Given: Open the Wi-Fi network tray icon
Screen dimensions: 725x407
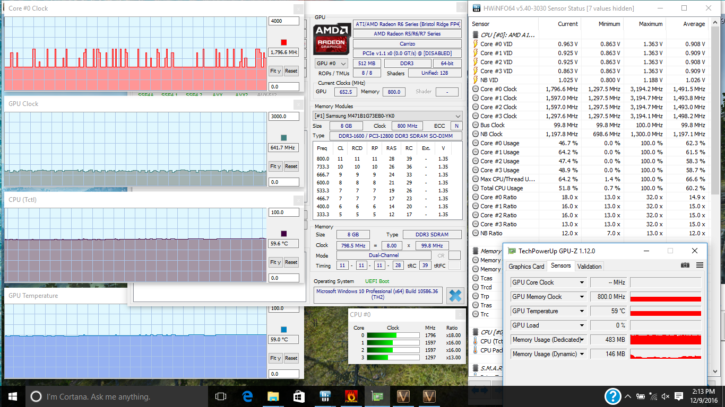Looking at the screenshot, I should [x=653, y=396].
